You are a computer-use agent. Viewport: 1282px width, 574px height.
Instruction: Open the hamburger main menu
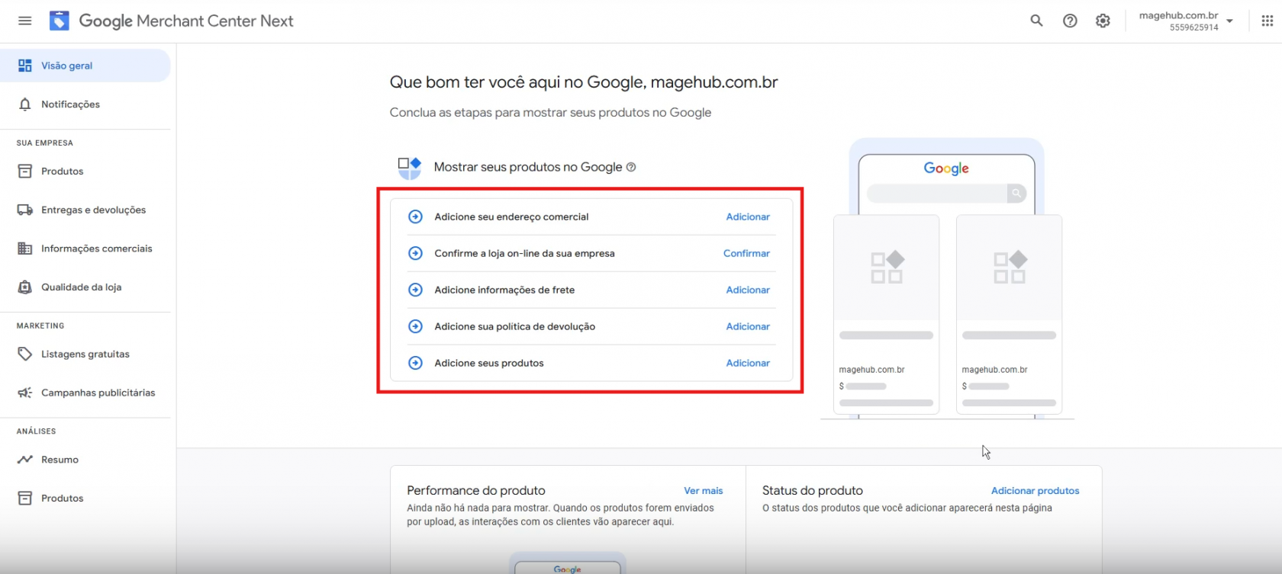click(x=25, y=21)
